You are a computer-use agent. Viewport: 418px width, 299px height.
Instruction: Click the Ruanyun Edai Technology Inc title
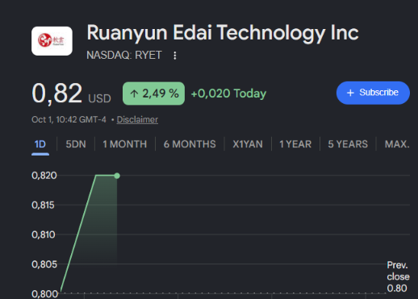(223, 33)
